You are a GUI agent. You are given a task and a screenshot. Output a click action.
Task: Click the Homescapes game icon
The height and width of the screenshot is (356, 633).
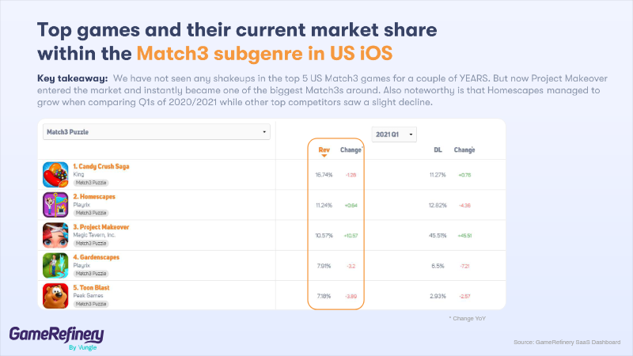[x=55, y=204]
